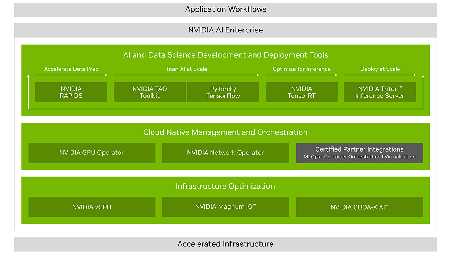This screenshot has height=254, width=453.
Task: Click the NVIDIA TAO Toolkit tile
Action: point(149,92)
